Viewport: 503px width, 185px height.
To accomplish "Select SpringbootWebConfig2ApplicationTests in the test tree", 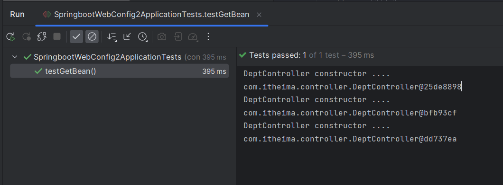I will (107, 57).
